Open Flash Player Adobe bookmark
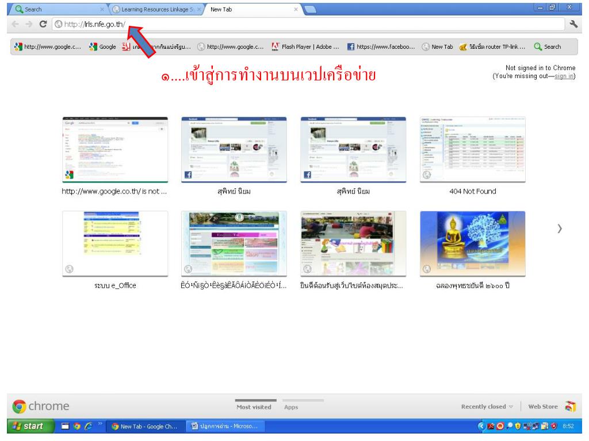The height and width of the screenshot is (441, 589). (x=305, y=47)
